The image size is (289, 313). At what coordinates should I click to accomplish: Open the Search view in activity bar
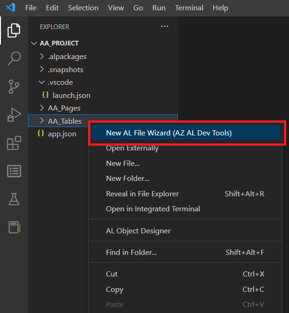pos(14,58)
